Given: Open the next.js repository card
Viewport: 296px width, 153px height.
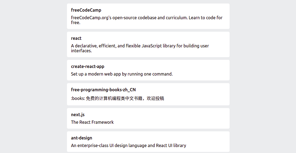Looking at the screenshot, I should coord(148,118).
